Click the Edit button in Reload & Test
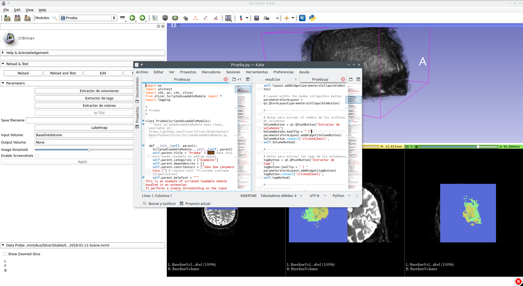The image size is (523, 286). 103,73
